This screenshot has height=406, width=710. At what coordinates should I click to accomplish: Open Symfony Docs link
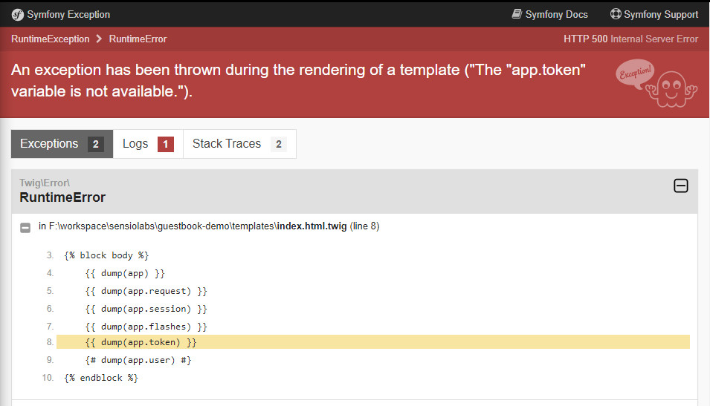pos(549,14)
